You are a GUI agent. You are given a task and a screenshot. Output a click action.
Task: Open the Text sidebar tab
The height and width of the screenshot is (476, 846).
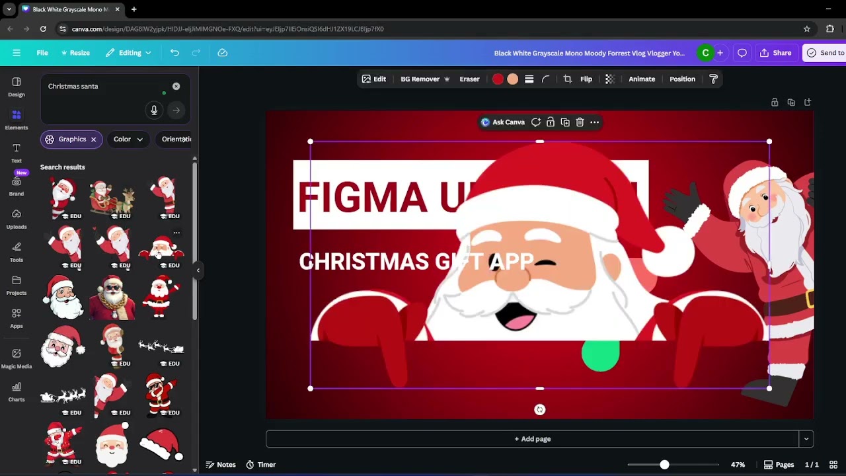[17, 153]
